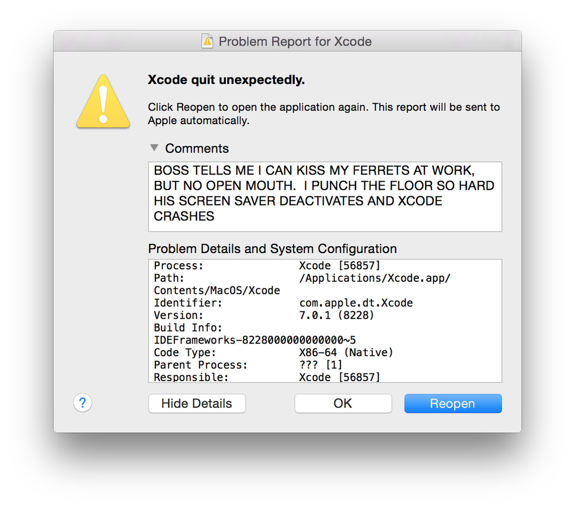Click the 'Xcode quit unexpectedly.' heading

tap(226, 80)
